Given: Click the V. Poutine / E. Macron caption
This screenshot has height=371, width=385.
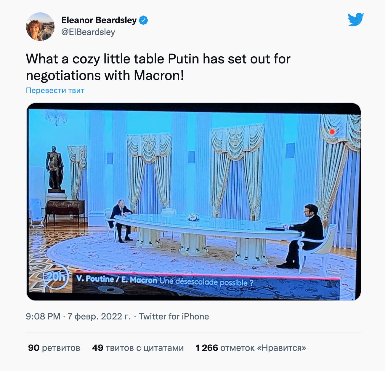Looking at the screenshot, I should [x=117, y=279].
